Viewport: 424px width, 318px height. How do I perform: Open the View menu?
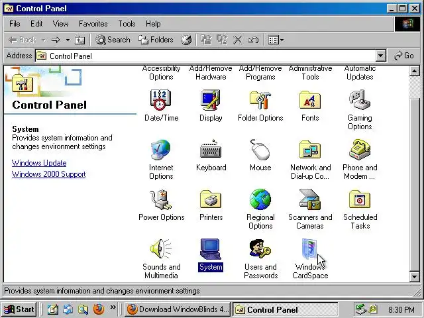click(x=60, y=24)
